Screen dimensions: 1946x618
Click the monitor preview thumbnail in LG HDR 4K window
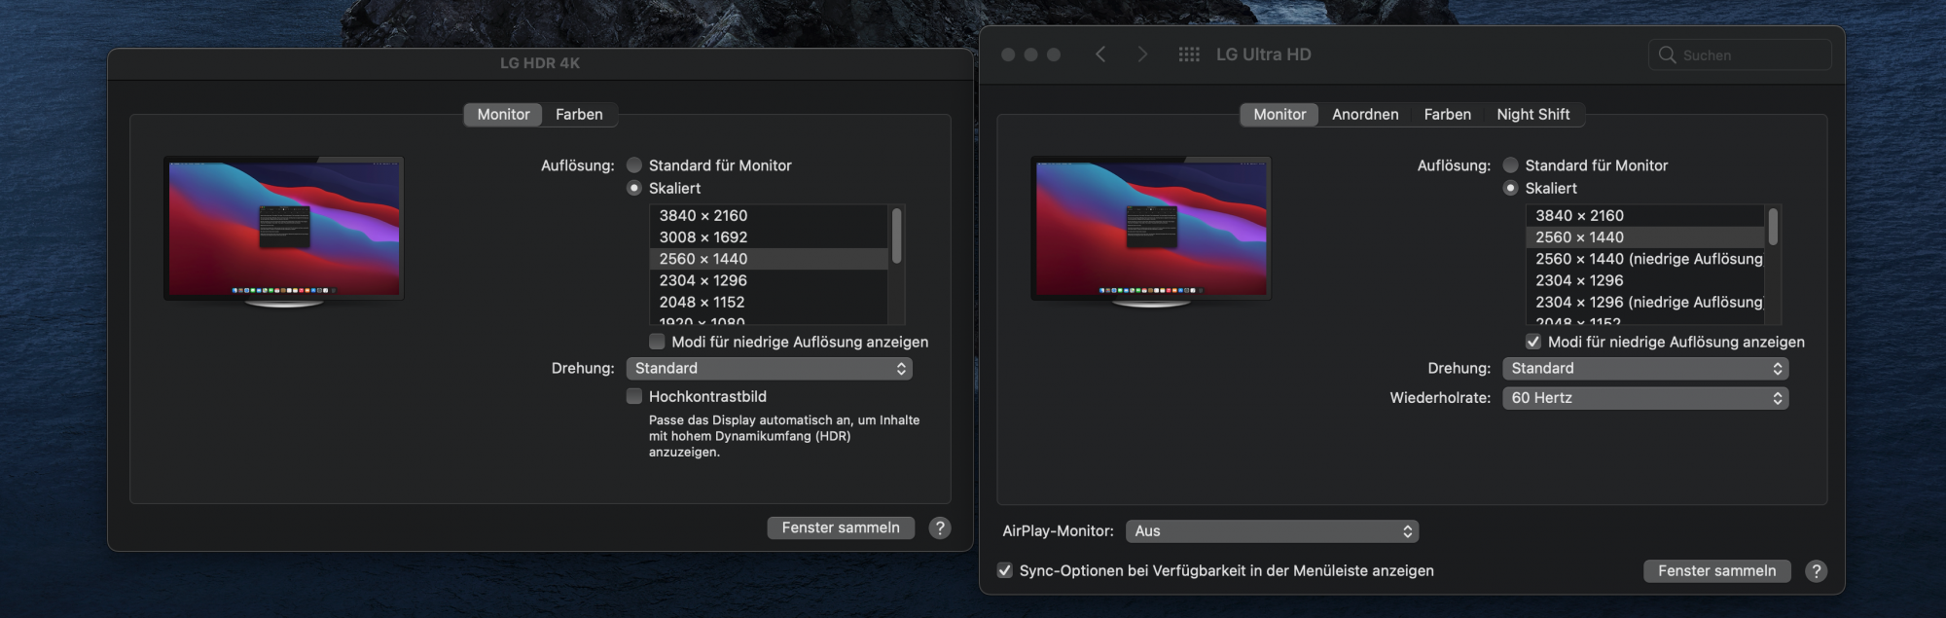point(283,233)
